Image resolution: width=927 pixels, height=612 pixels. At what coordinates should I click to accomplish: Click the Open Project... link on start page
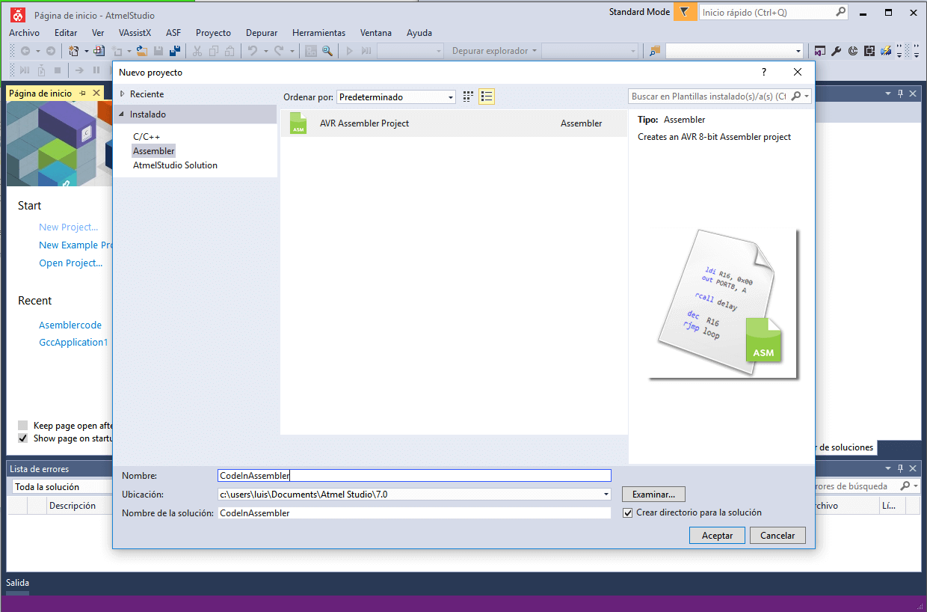click(x=71, y=263)
